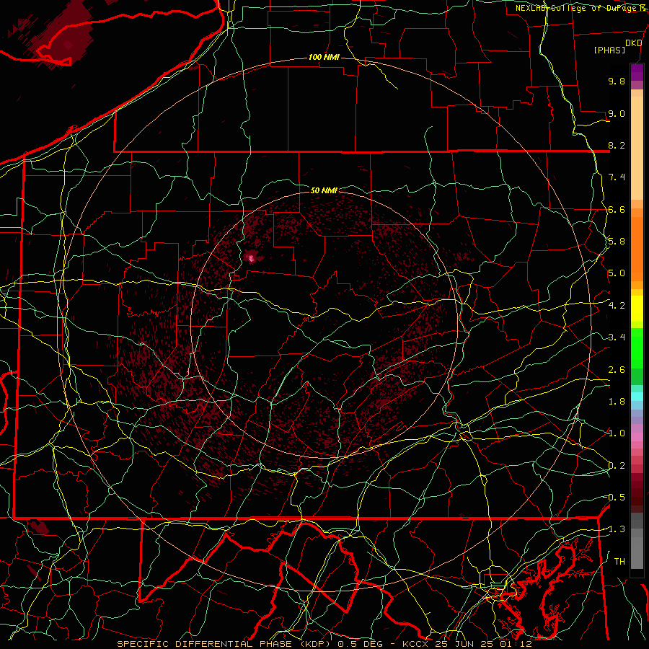Image resolution: width=649 pixels, height=649 pixels.
Task: Click the [PHAS] legend label
Action: coord(609,50)
